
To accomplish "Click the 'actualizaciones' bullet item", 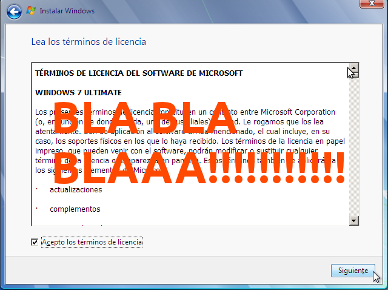I will coord(76,190).
